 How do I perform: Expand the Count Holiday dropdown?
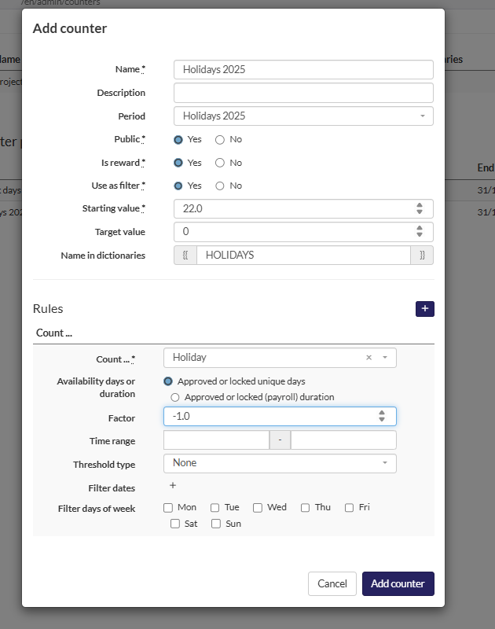[x=384, y=358]
